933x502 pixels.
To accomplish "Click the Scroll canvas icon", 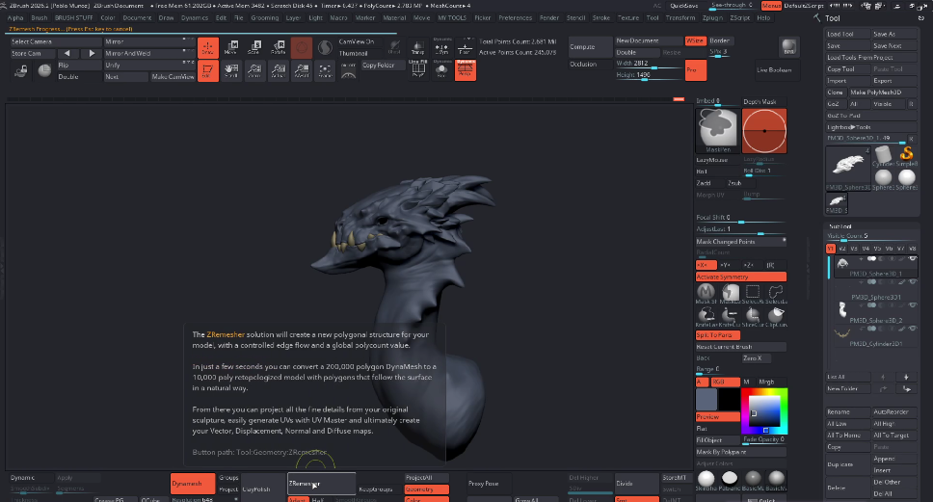I will (231, 70).
